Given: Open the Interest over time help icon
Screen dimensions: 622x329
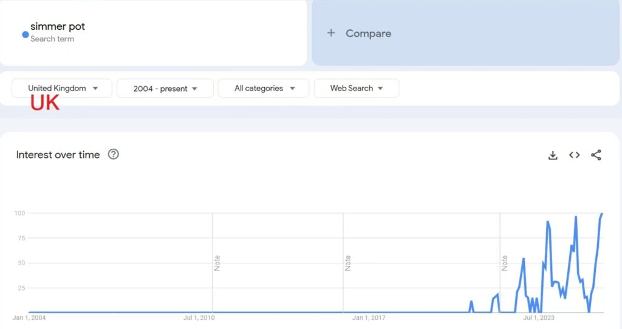Looking at the screenshot, I should click(x=113, y=154).
